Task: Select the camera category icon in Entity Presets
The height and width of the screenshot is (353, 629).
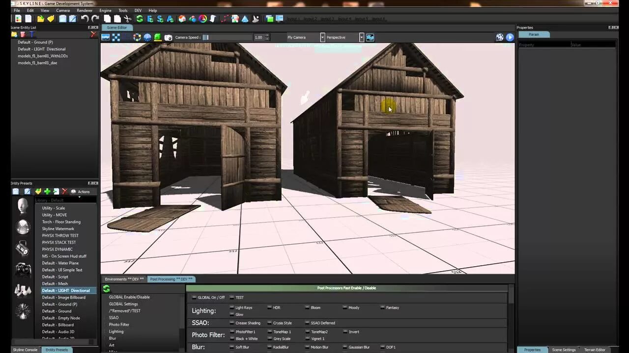Action: (23, 270)
